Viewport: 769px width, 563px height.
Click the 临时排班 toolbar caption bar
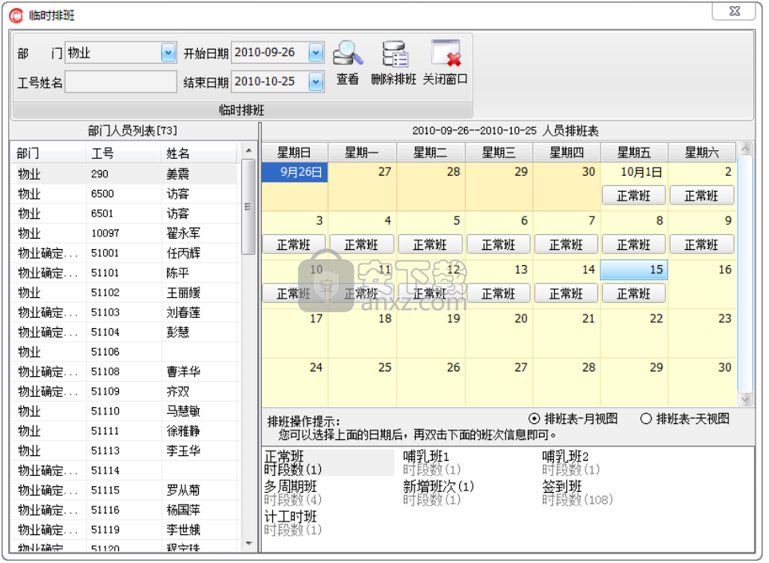(243, 110)
